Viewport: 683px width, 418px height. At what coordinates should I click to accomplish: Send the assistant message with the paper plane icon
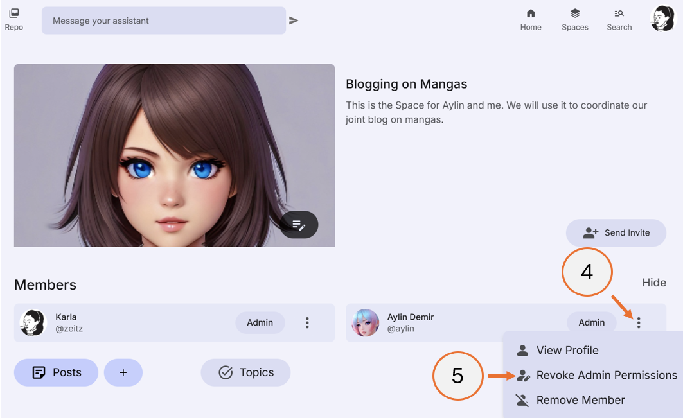click(x=294, y=20)
